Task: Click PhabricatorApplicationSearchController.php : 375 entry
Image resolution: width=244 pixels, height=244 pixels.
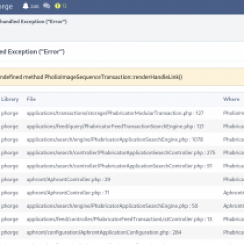Action: [x=121, y=152]
